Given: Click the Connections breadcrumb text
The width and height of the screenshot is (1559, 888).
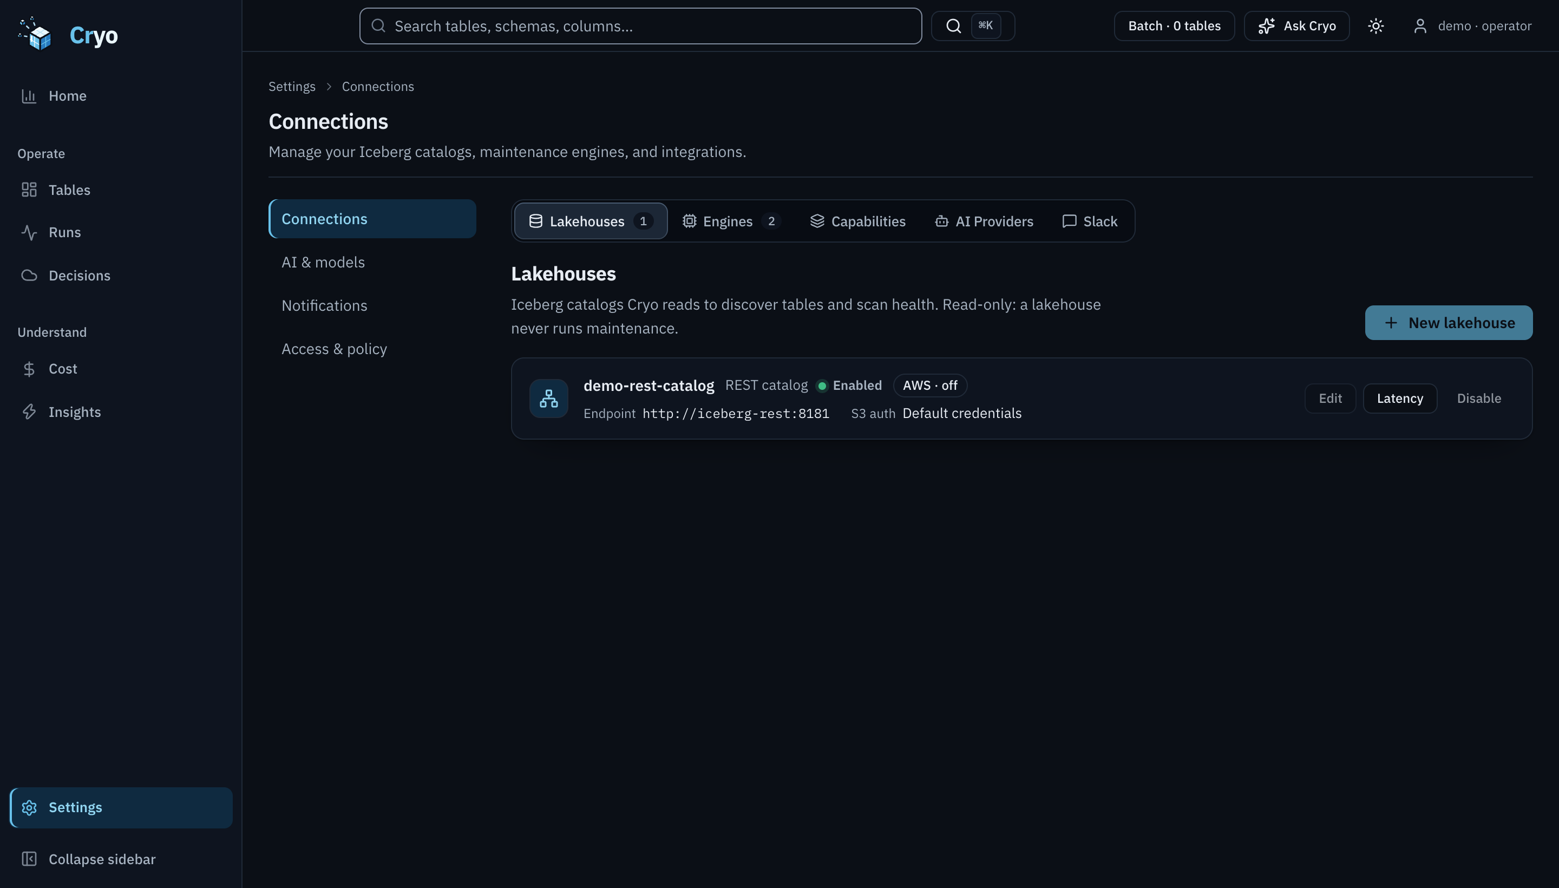Looking at the screenshot, I should click(x=377, y=87).
